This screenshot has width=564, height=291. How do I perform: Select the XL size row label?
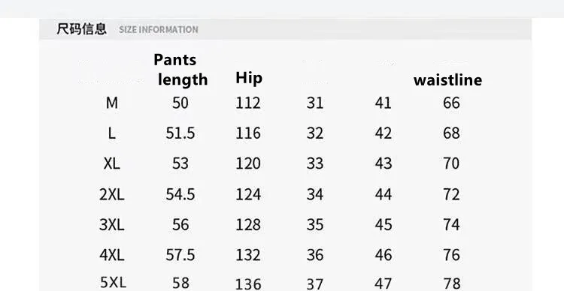click(x=112, y=163)
